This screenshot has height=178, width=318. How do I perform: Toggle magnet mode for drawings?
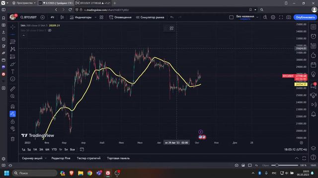(12, 106)
